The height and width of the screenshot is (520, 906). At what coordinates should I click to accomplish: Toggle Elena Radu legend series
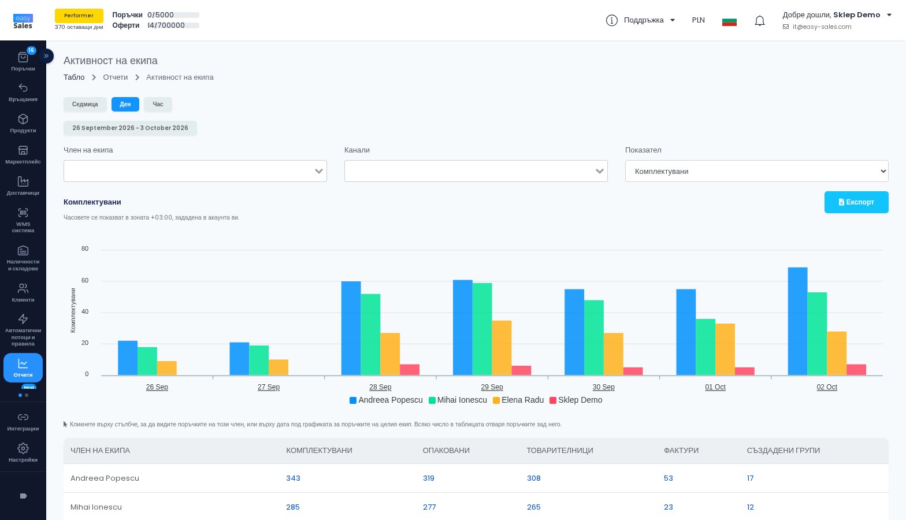(518, 400)
